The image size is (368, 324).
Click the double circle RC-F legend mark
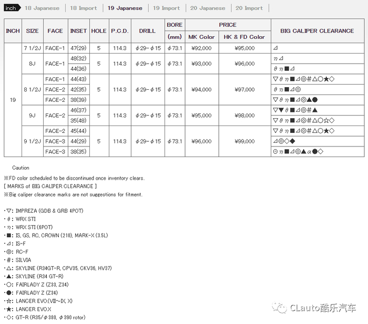pos(9,252)
